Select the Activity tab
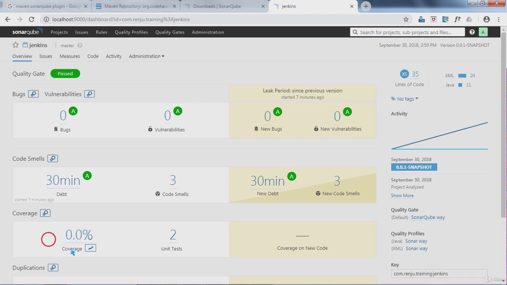507x285 pixels. [114, 56]
